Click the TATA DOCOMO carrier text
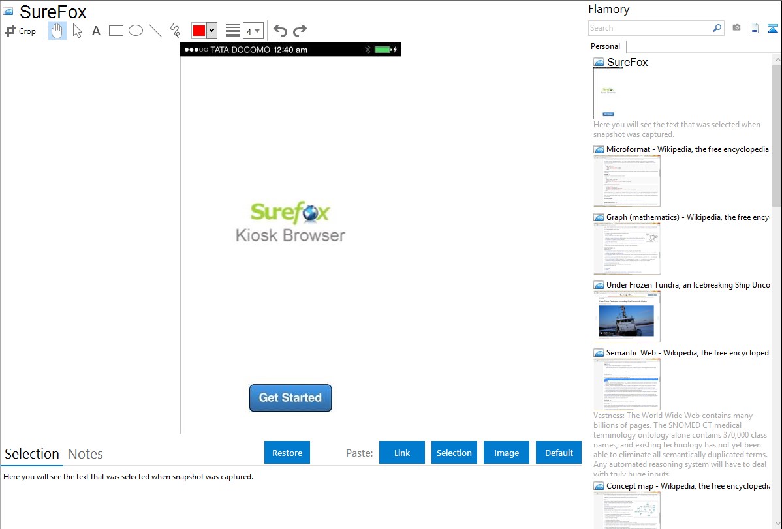 pos(240,50)
